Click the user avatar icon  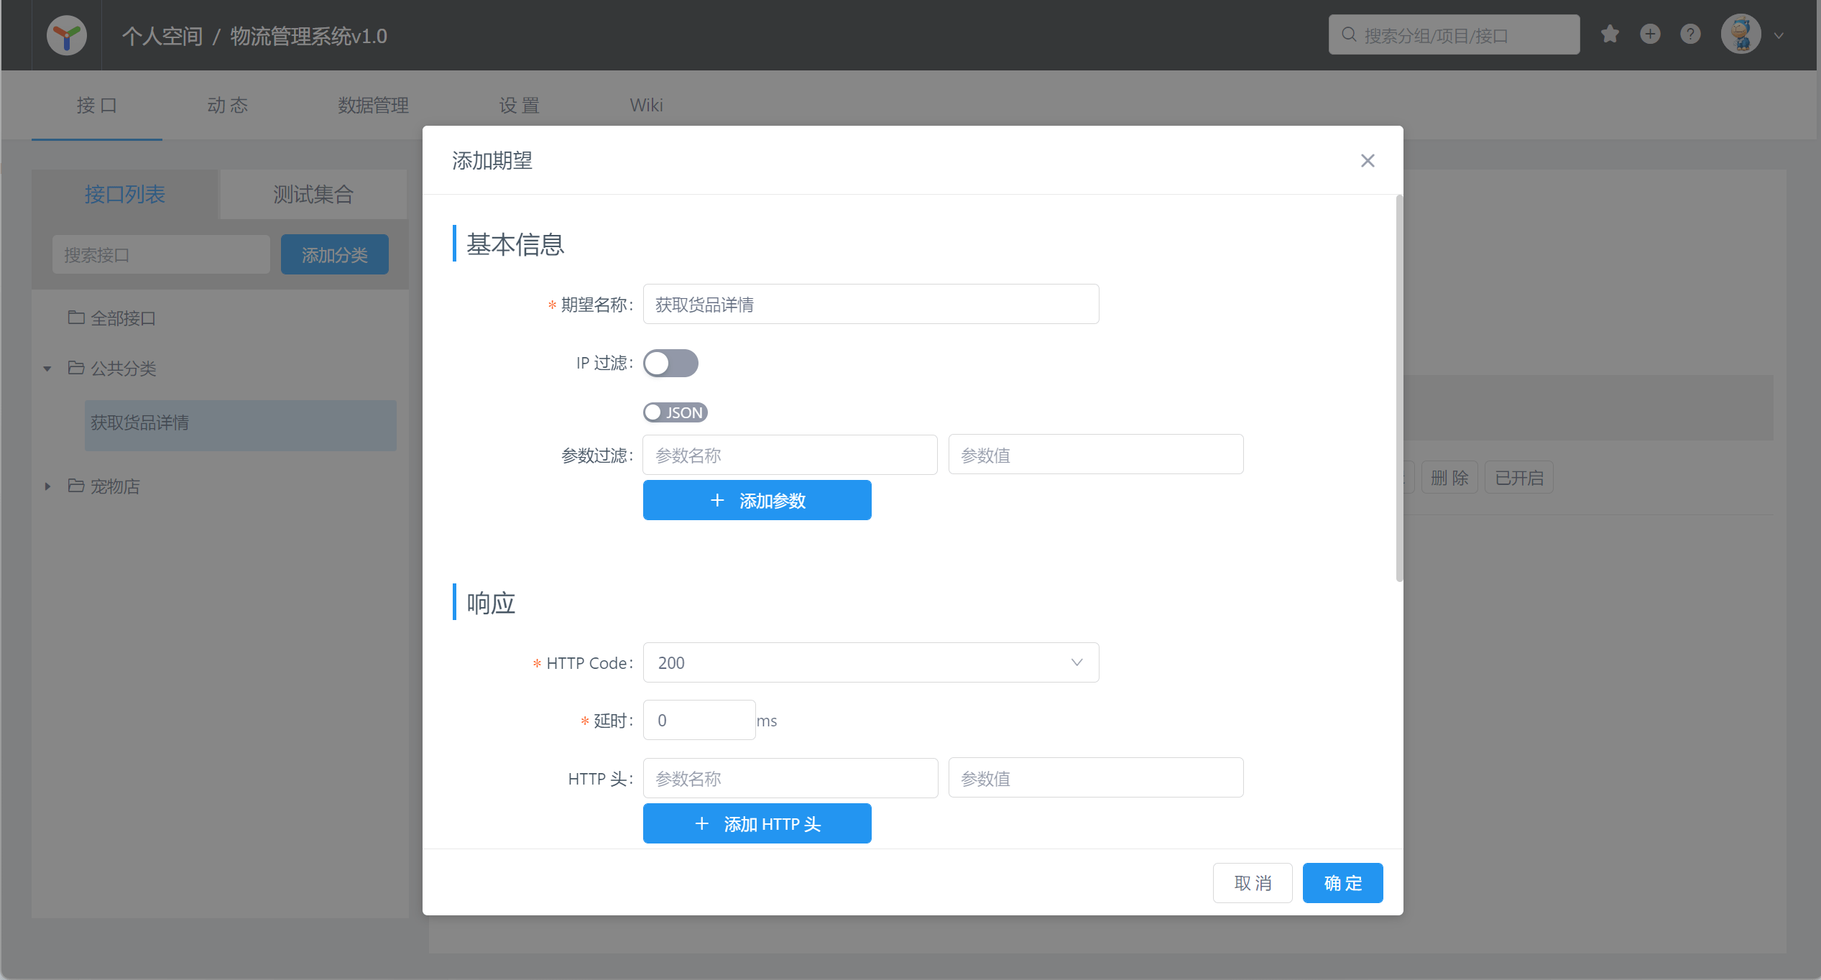(1741, 33)
